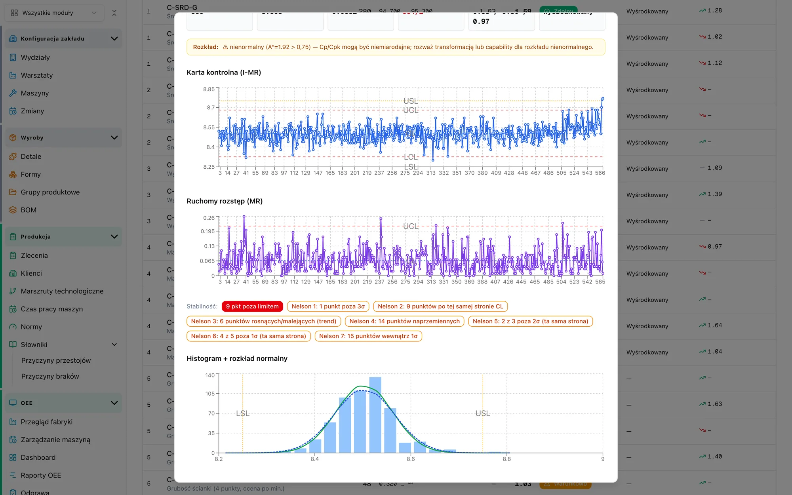Click the Marszruty technologiczne route icon
The image size is (792, 495).
coord(13,291)
